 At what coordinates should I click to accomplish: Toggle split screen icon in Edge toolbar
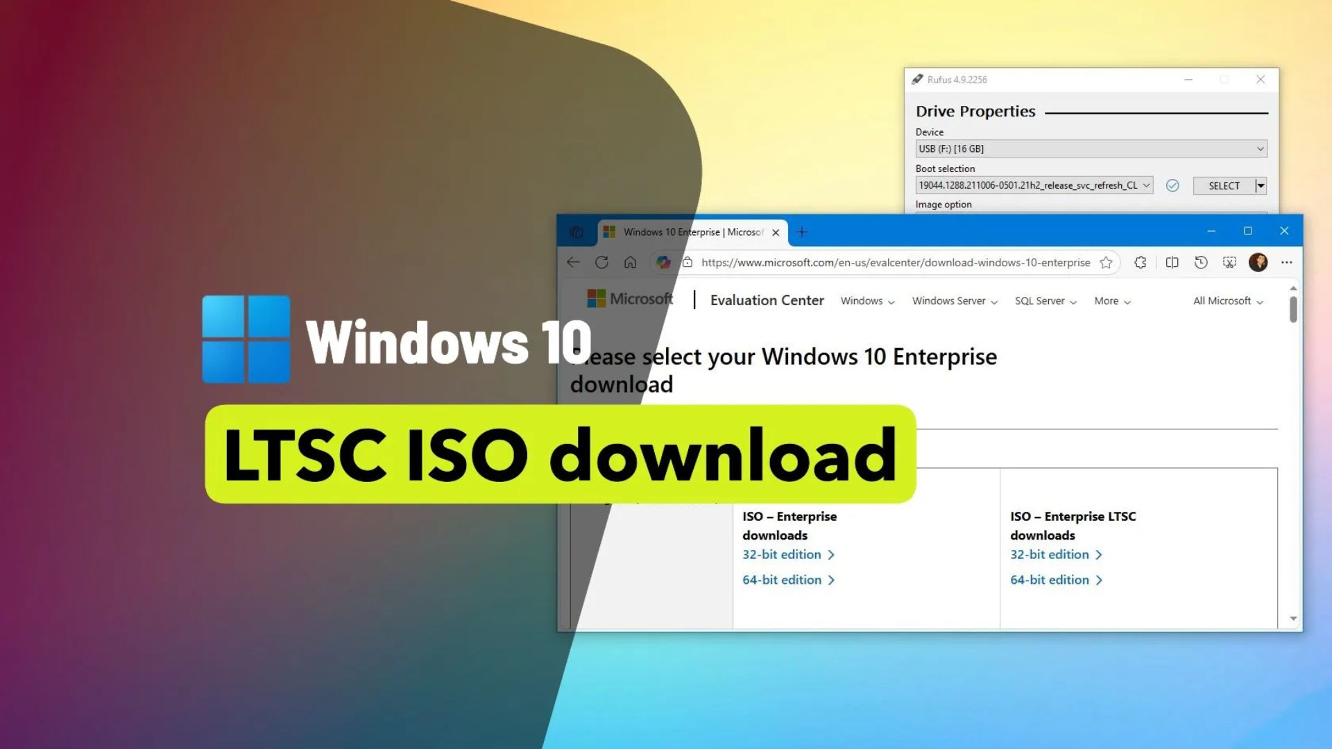point(1172,262)
